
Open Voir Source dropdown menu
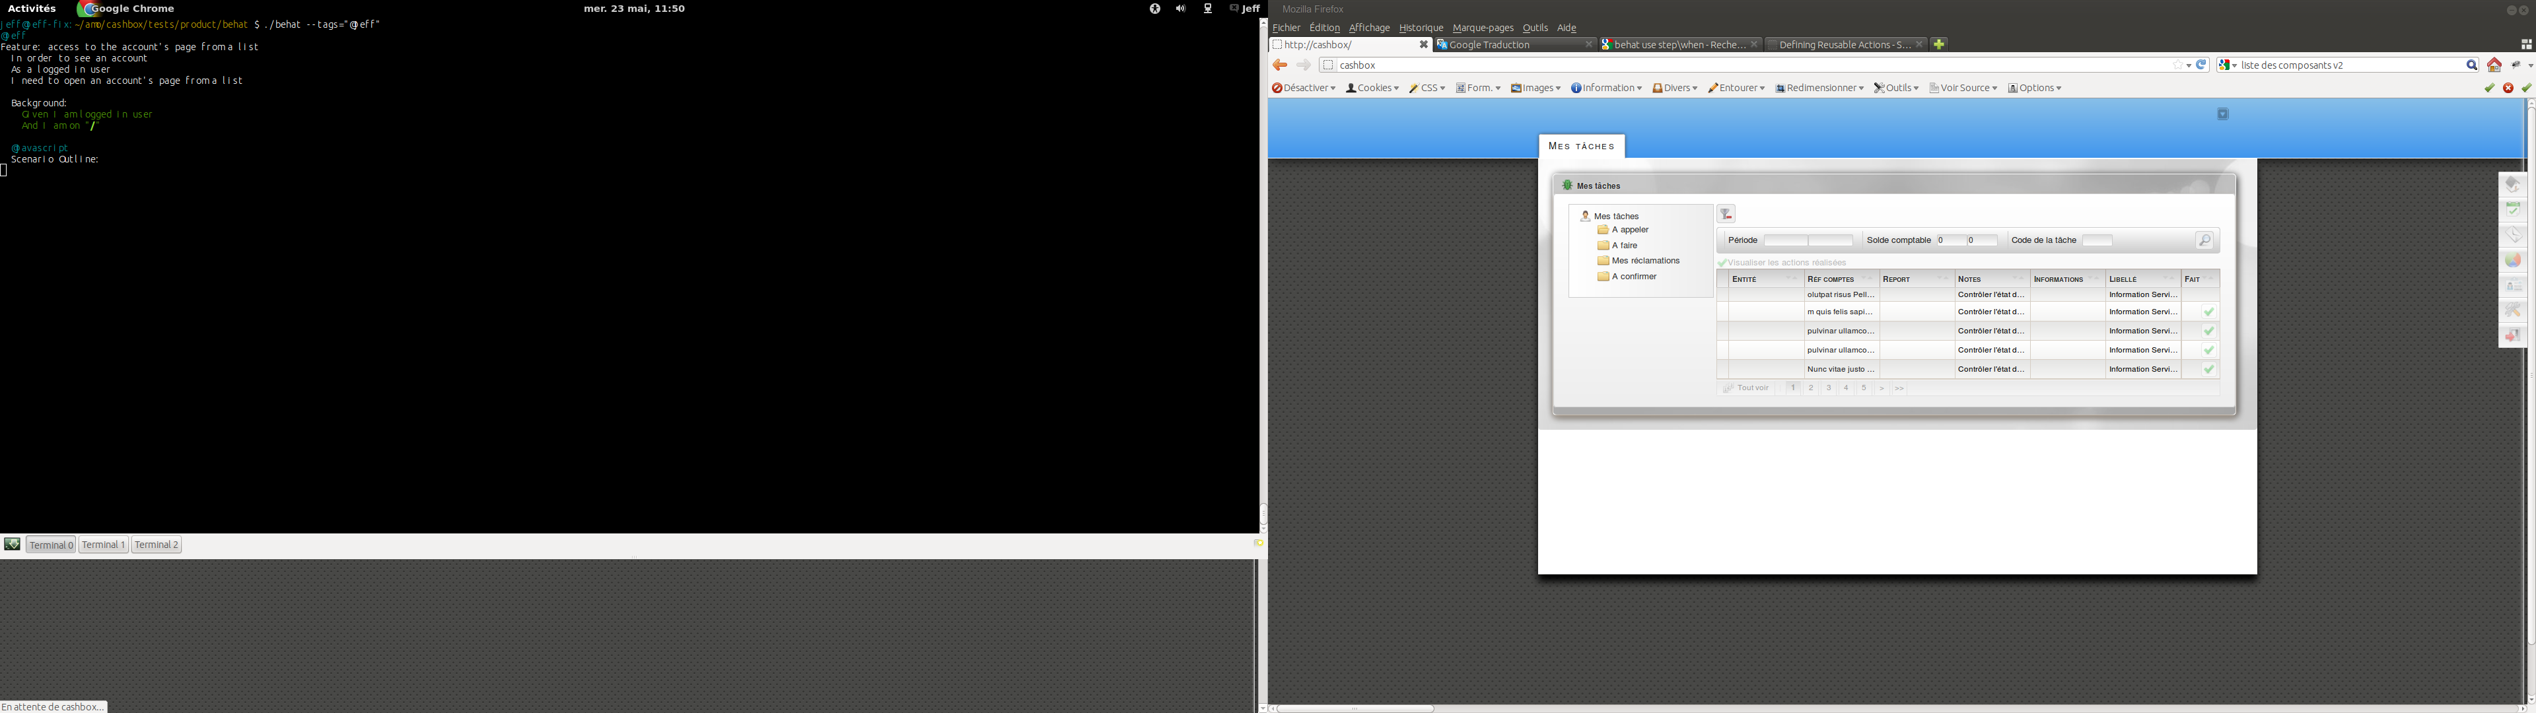1963,88
